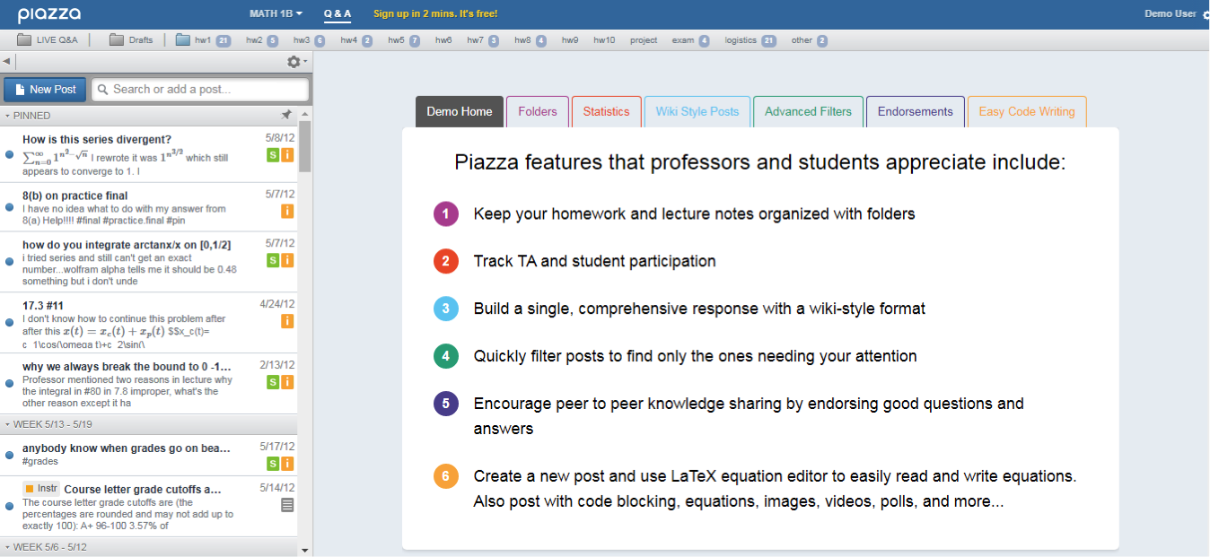
Task: Click the Piazza logo
Action: 49,13
